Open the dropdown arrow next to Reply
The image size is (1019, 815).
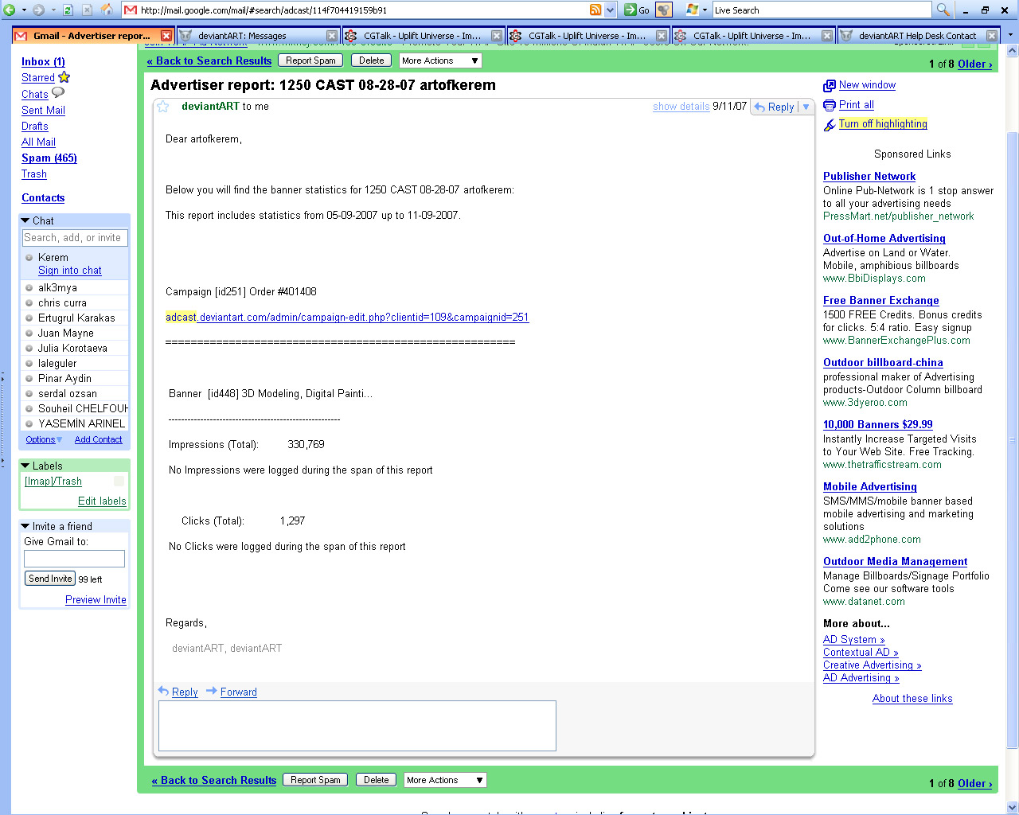pyautogui.click(x=806, y=107)
